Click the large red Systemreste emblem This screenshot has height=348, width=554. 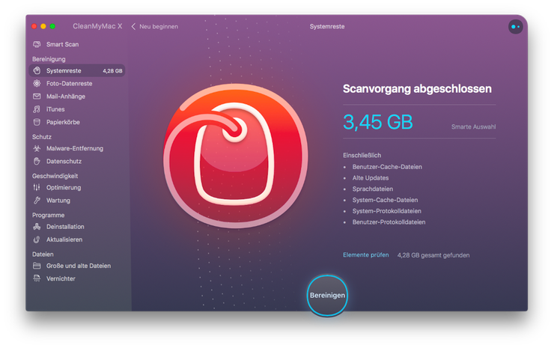click(x=236, y=156)
